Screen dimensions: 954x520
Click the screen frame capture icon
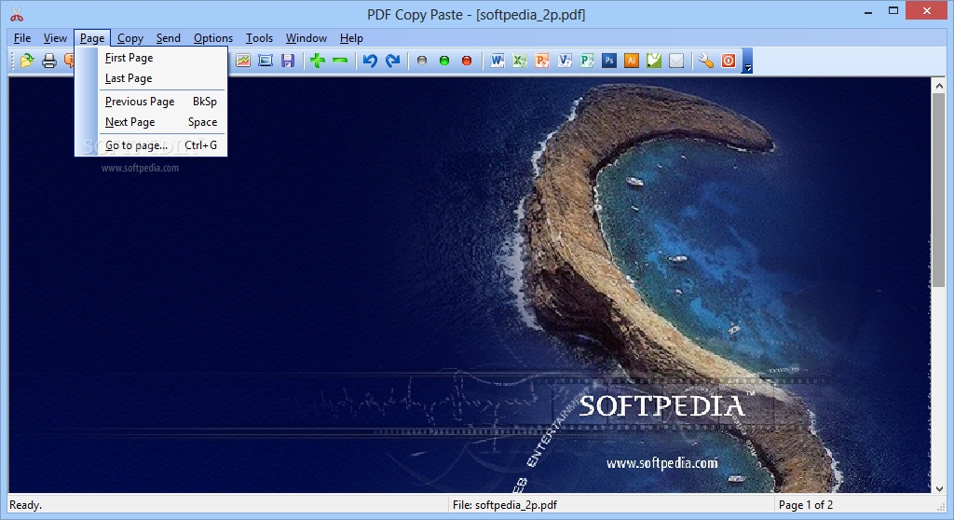pyautogui.click(x=266, y=61)
